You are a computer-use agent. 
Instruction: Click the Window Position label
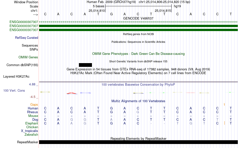[x=26, y=2]
